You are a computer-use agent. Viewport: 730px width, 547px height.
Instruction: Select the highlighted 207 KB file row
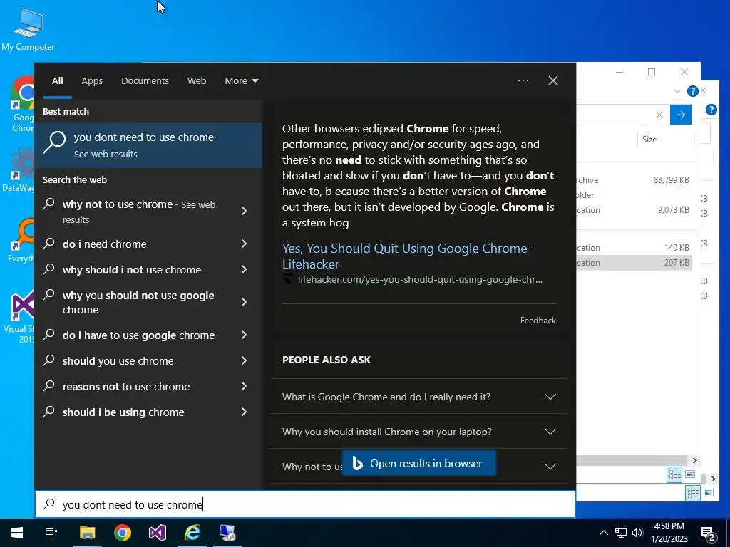[x=634, y=262]
